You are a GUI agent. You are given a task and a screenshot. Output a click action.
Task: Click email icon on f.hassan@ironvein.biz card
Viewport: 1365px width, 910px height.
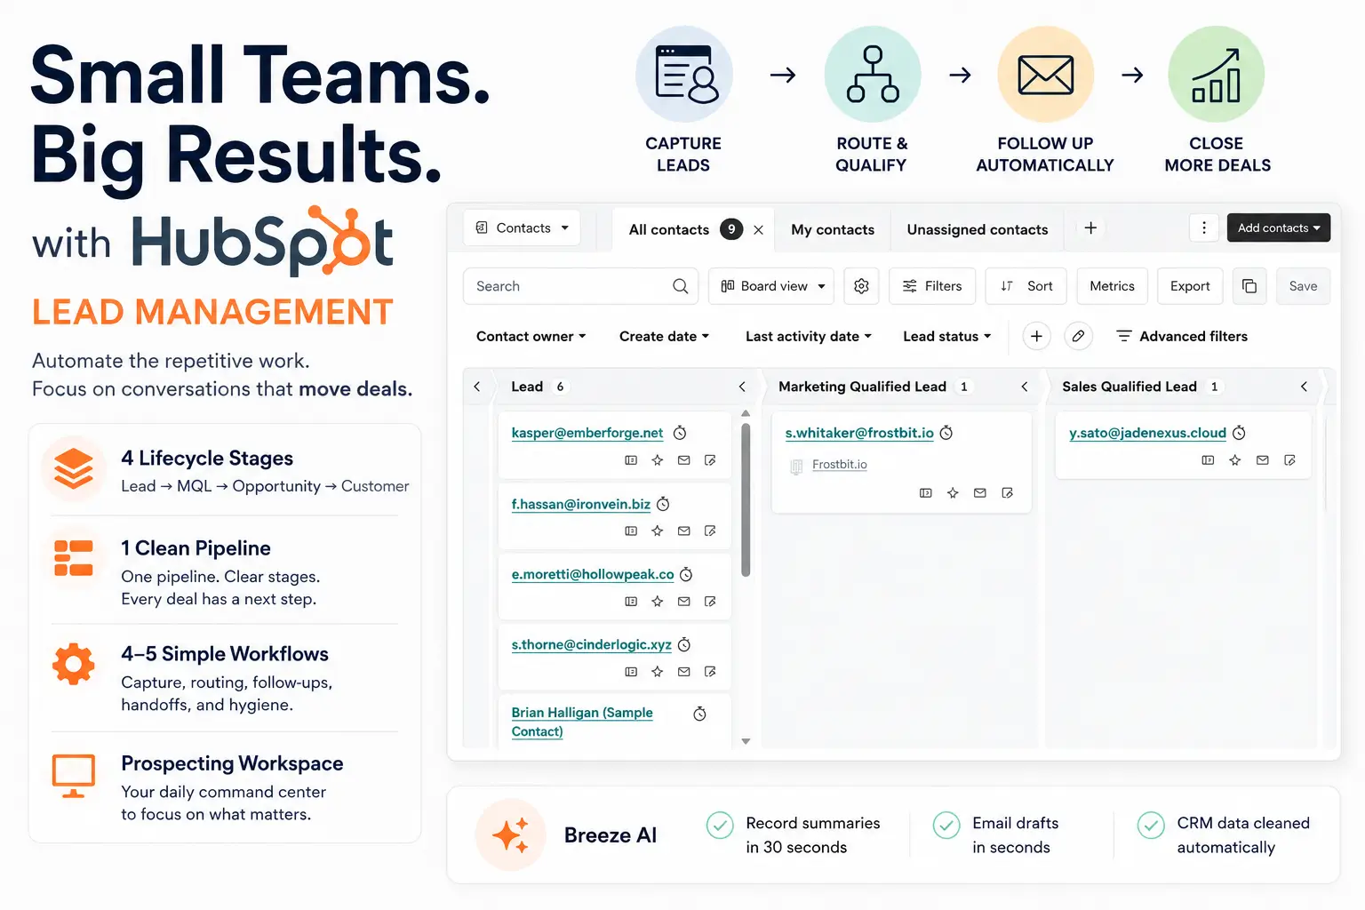coord(684,531)
